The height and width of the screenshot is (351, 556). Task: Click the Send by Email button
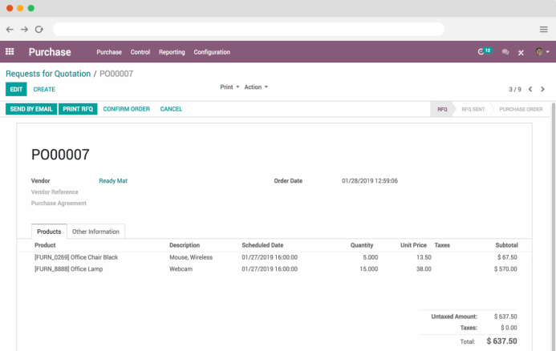click(31, 109)
